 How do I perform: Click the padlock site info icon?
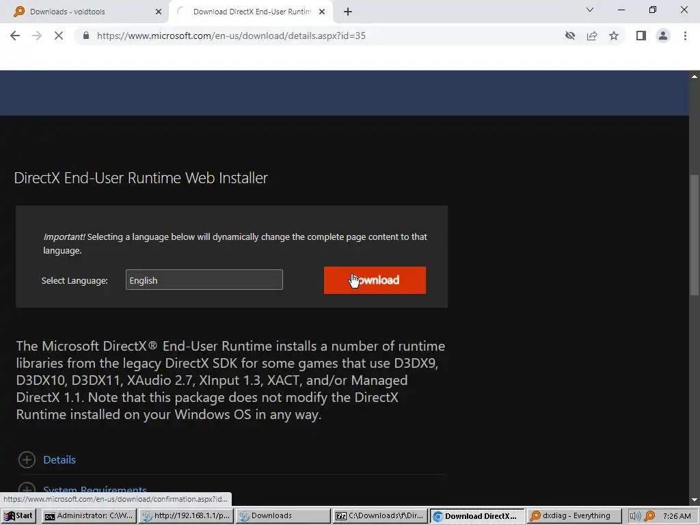[x=86, y=36]
